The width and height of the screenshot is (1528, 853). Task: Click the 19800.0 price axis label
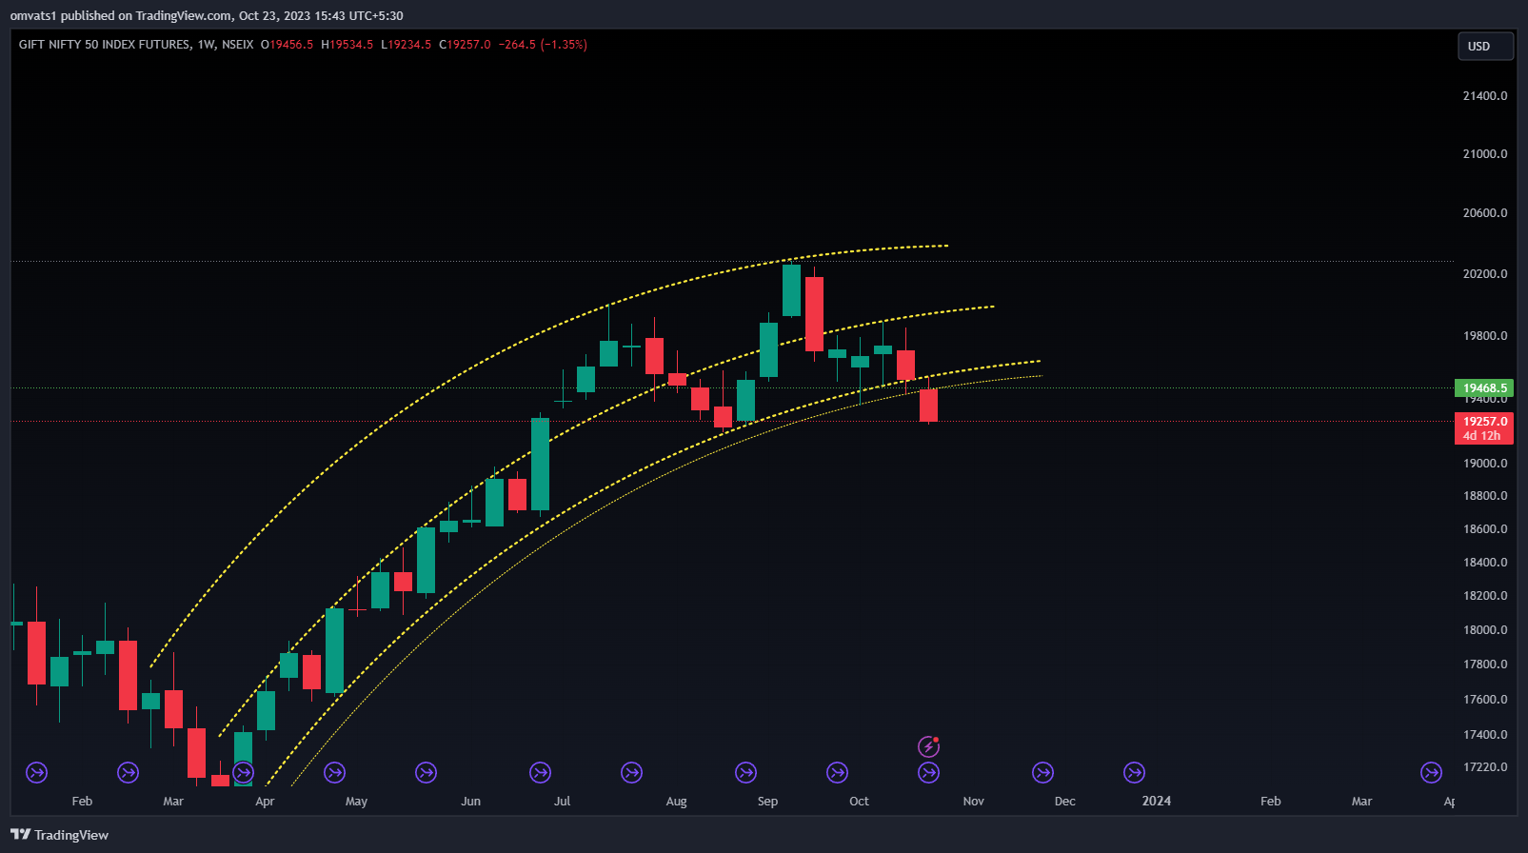coord(1485,336)
